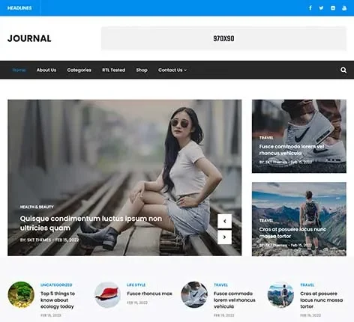Viewport: 354px width, 322px height.
Task: Click the JOURNAL site logo
Action: 29,38
